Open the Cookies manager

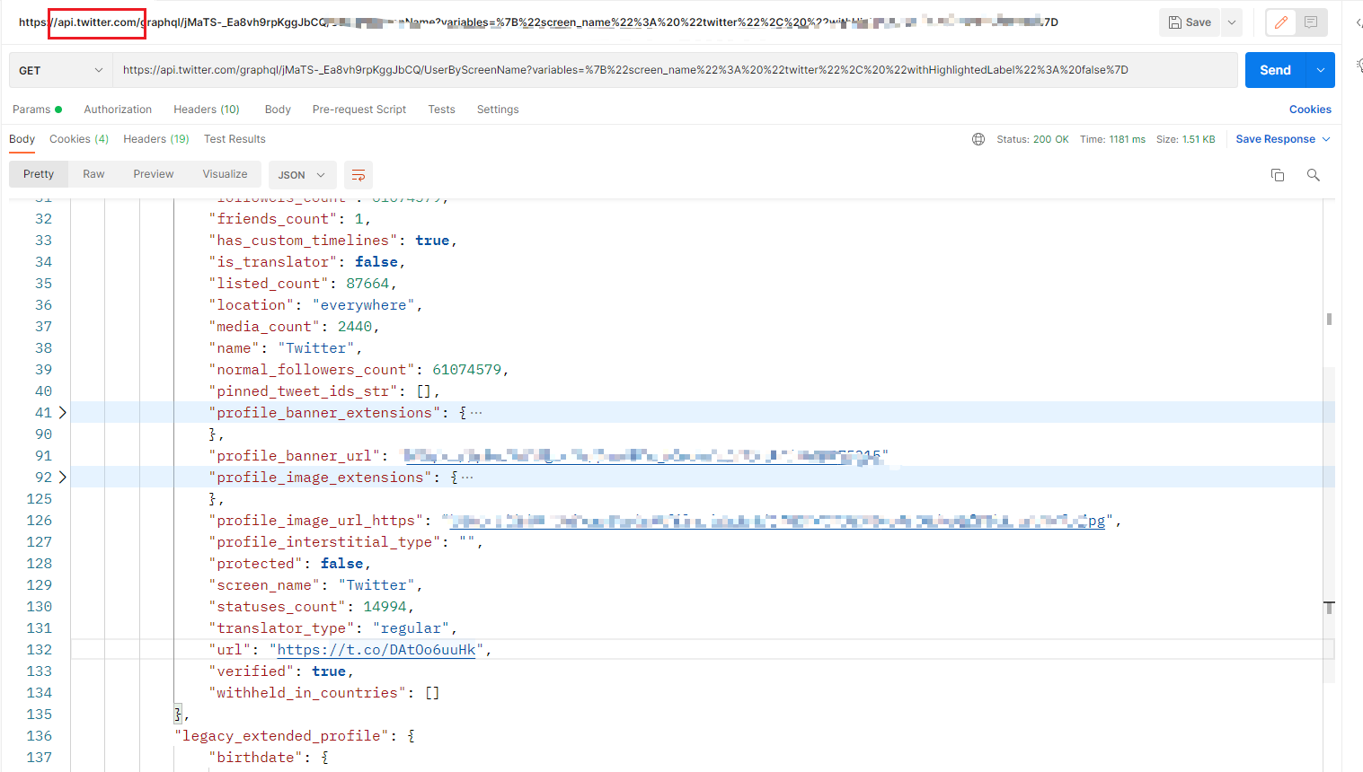(1310, 109)
